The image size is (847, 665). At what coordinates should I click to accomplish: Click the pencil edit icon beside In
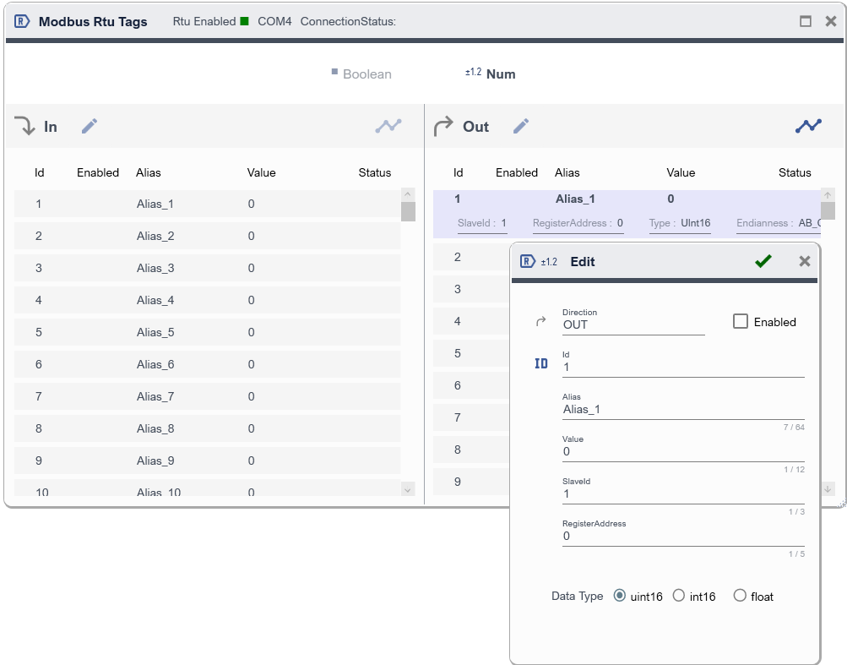click(90, 126)
